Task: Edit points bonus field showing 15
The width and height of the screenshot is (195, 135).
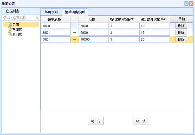Action: coord(155,33)
